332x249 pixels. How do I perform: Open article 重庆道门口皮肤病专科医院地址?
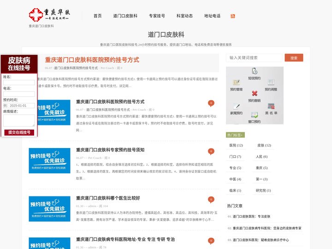(x=125, y=239)
